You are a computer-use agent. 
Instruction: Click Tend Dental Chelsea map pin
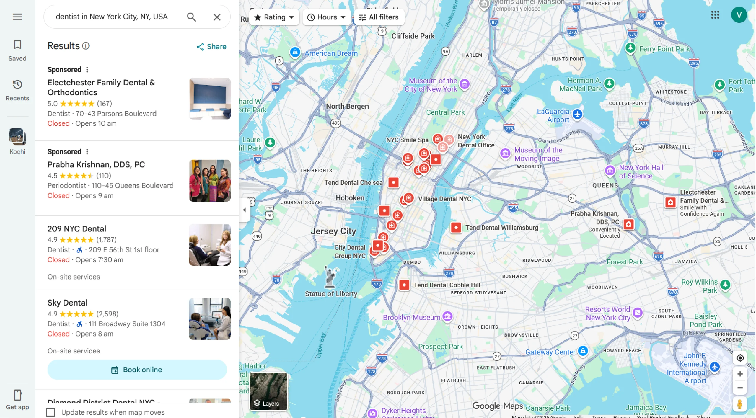pos(393,183)
